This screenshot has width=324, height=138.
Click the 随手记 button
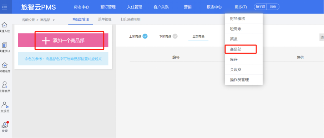pyautogui.click(x=260, y=7)
